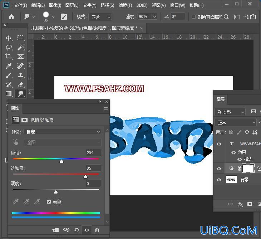Image resolution: width=261 pixels, height=239 pixels.
Task: Click the search magnifier icon
Action: [x=226, y=17]
